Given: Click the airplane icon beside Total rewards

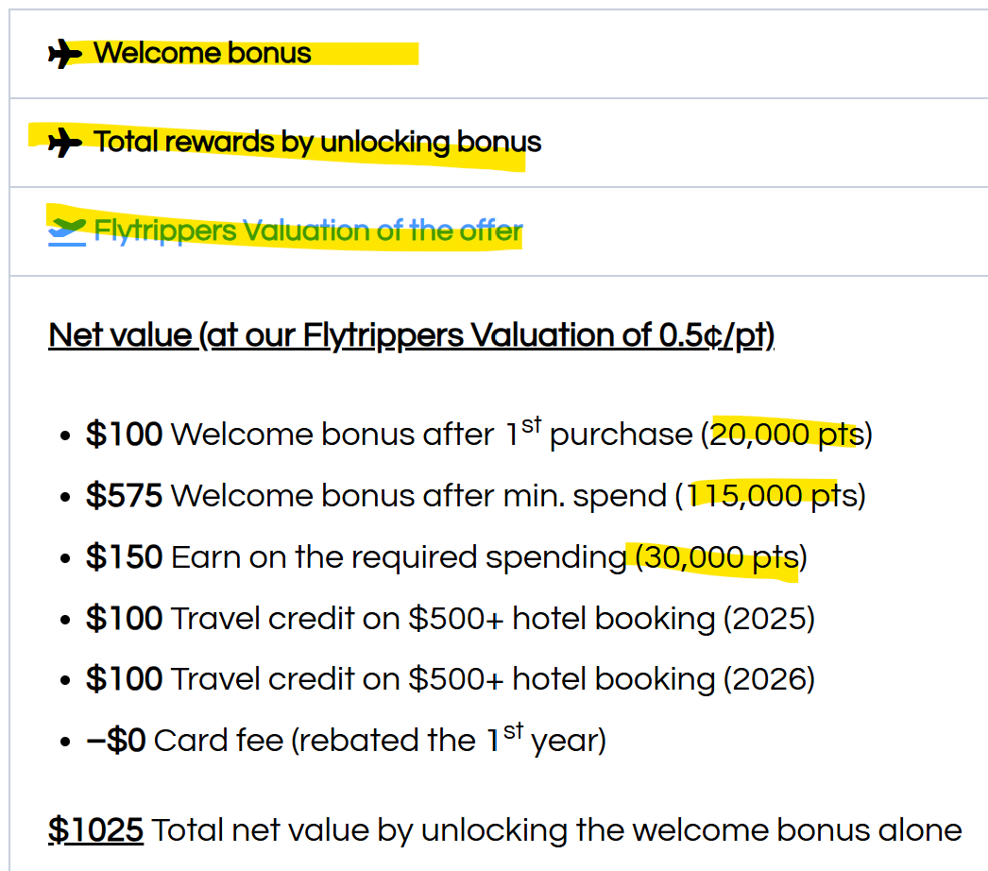Looking at the screenshot, I should click(65, 143).
